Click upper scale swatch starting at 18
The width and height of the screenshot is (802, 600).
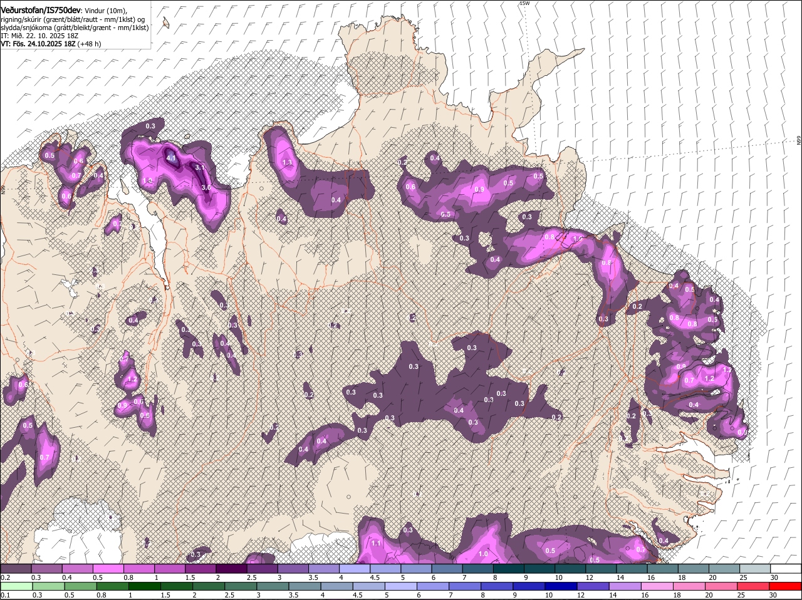tap(694, 569)
